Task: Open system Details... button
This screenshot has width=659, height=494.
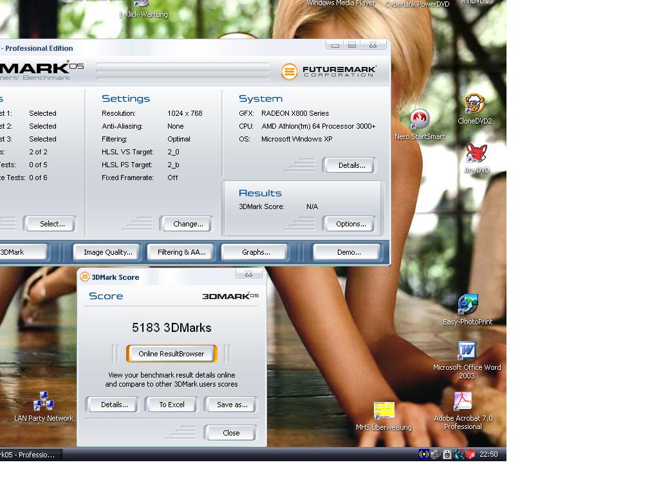Action: 349,165
